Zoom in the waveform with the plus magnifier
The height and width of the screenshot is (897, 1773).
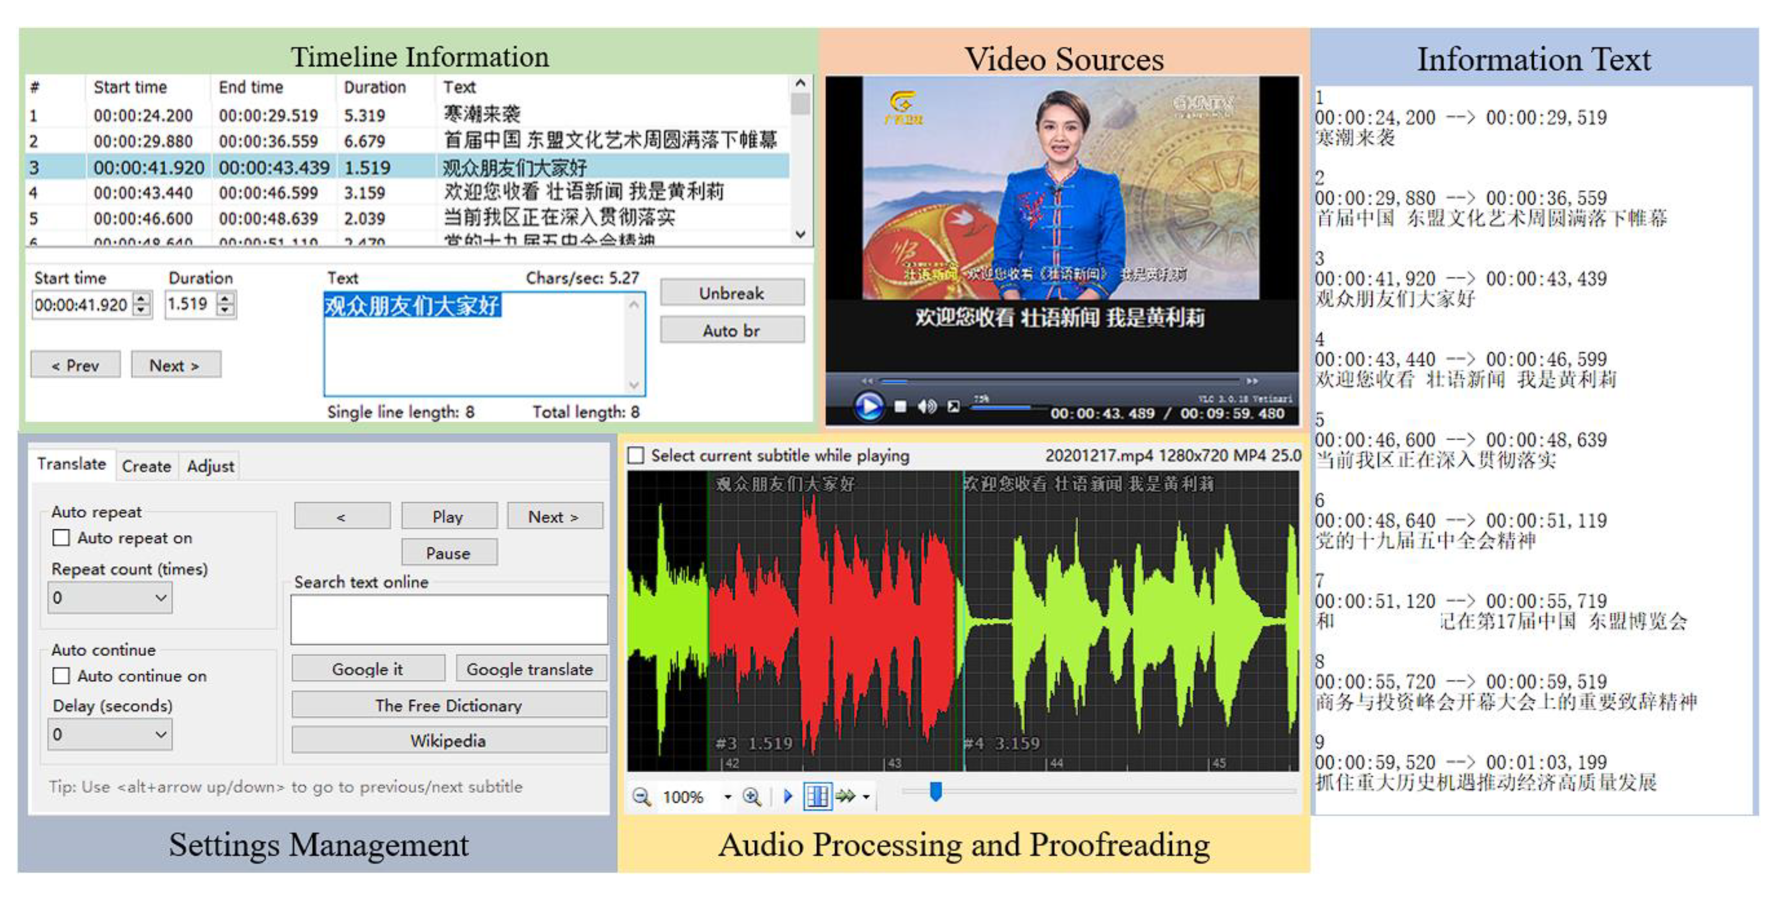tap(752, 797)
